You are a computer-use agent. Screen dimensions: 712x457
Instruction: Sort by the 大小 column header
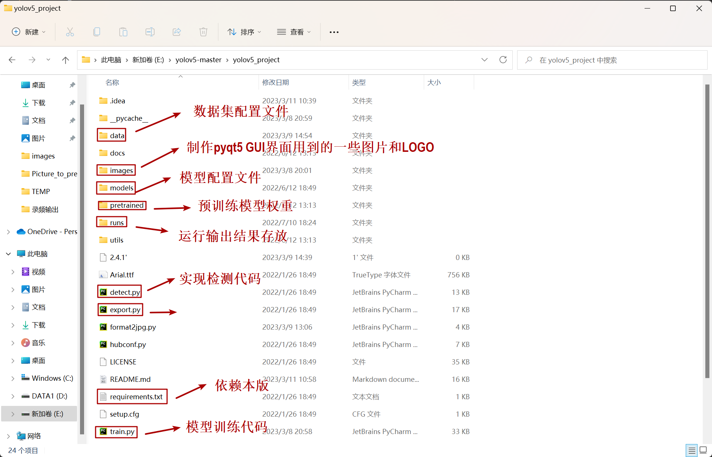[x=434, y=83]
